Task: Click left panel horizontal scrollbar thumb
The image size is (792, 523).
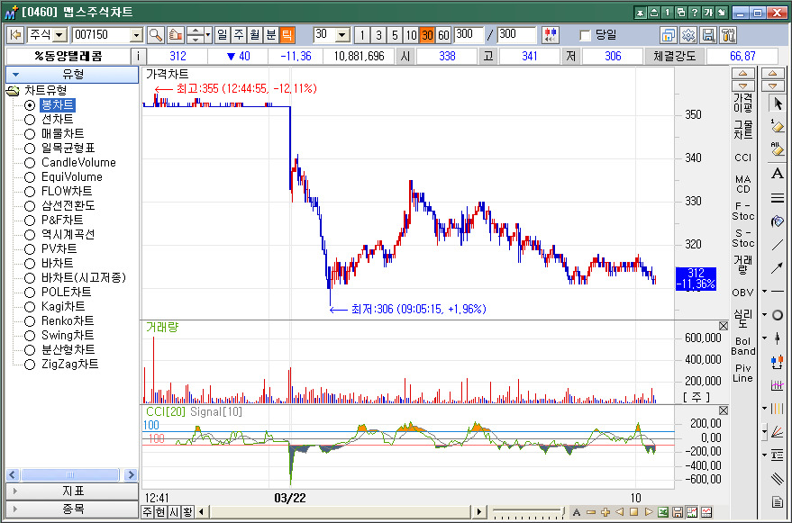Action: tap(70, 474)
